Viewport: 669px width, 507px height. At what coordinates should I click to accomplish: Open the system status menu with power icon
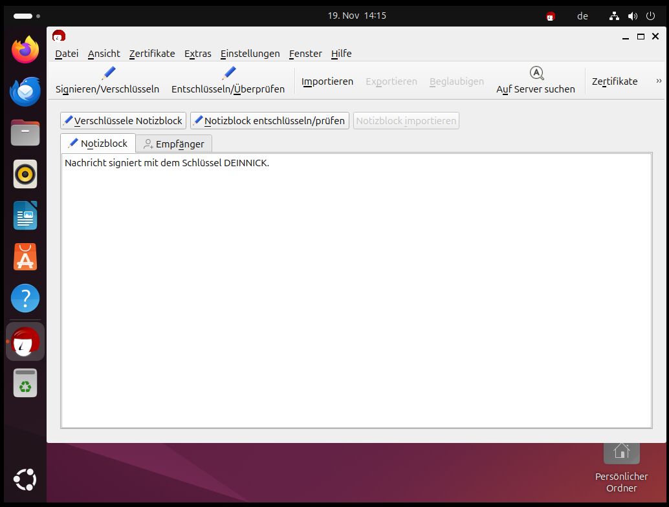click(x=650, y=16)
